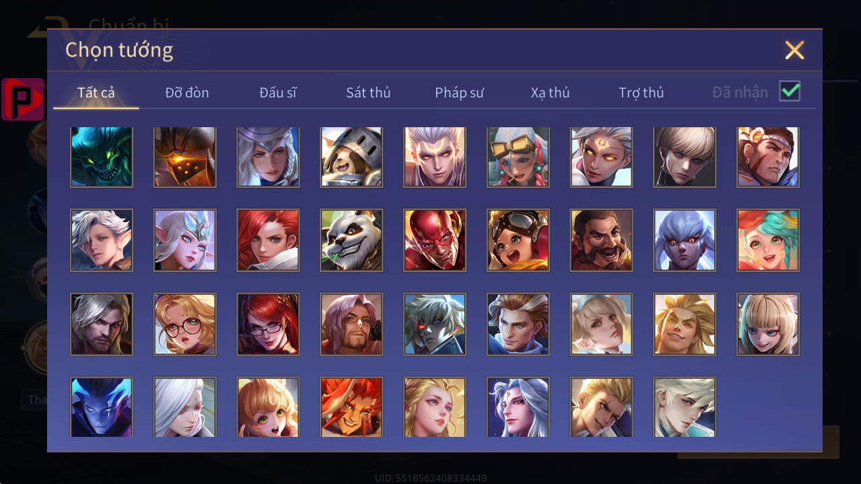This screenshot has height=484, width=861.
Task: Choose the pilot girl with goggles portrait
Action: click(518, 240)
